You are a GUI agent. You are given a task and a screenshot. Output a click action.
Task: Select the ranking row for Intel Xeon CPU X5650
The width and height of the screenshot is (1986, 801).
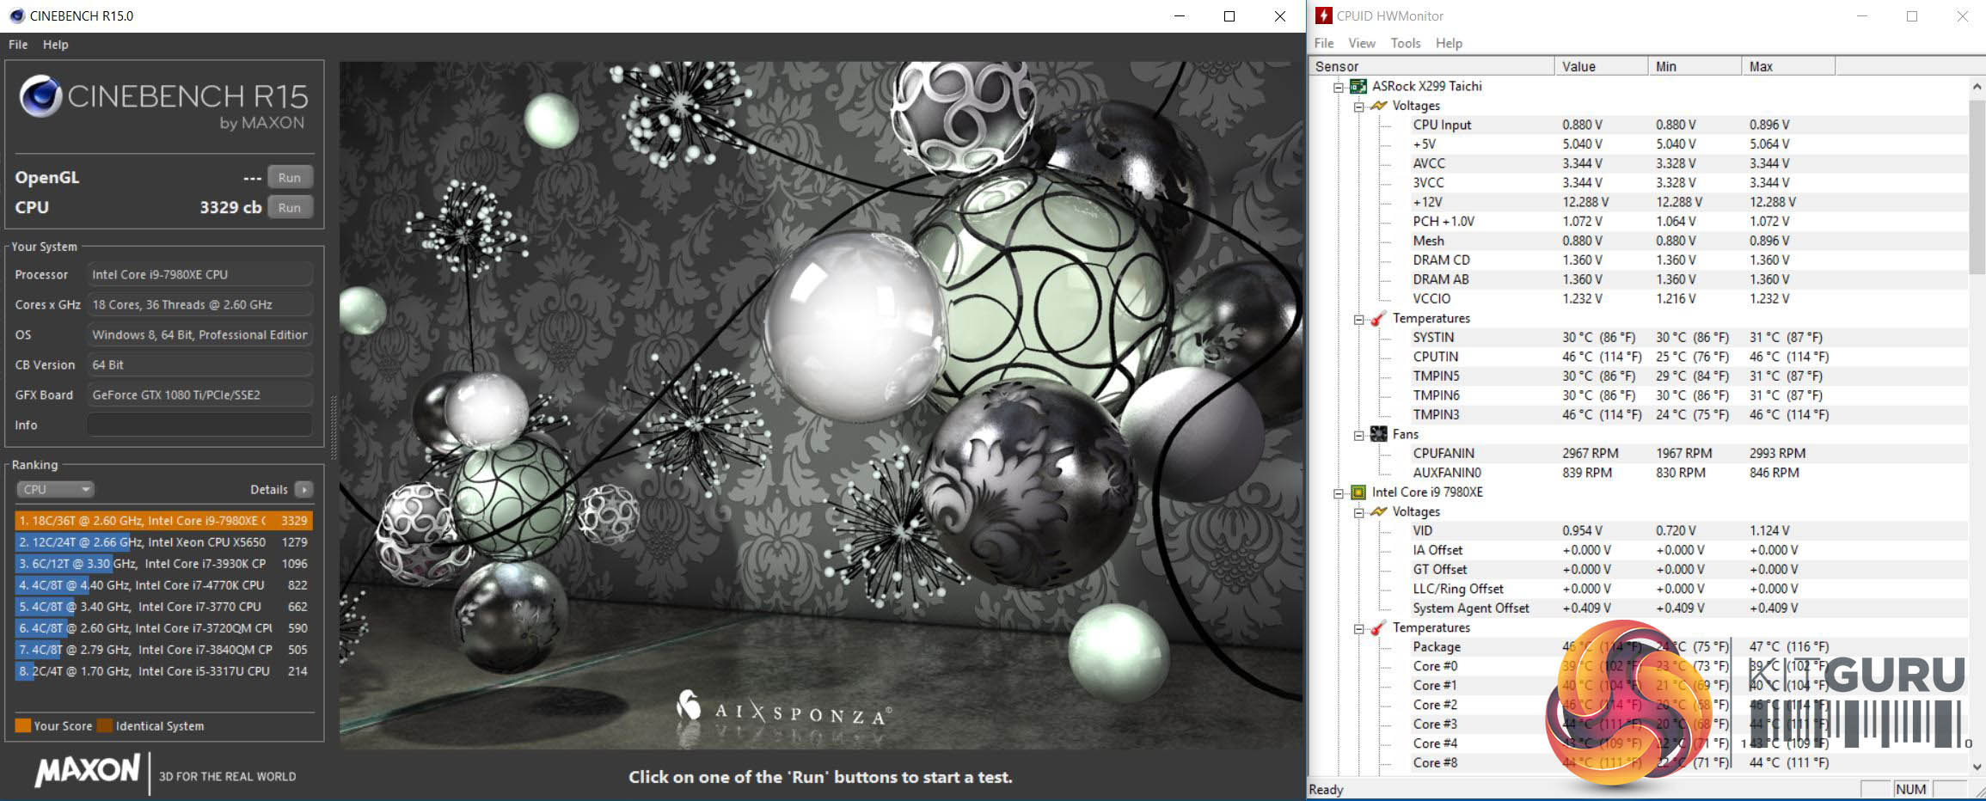click(163, 541)
